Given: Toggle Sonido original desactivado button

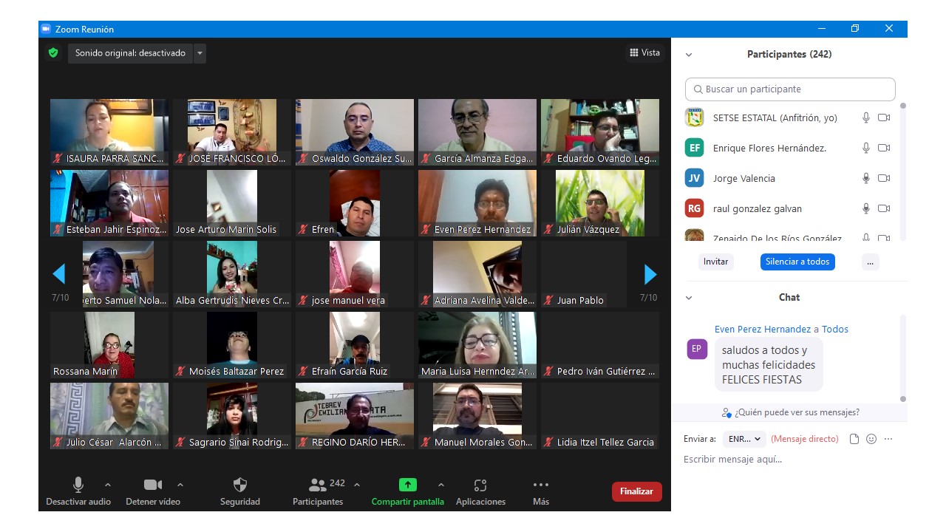Looking at the screenshot, I should (131, 53).
